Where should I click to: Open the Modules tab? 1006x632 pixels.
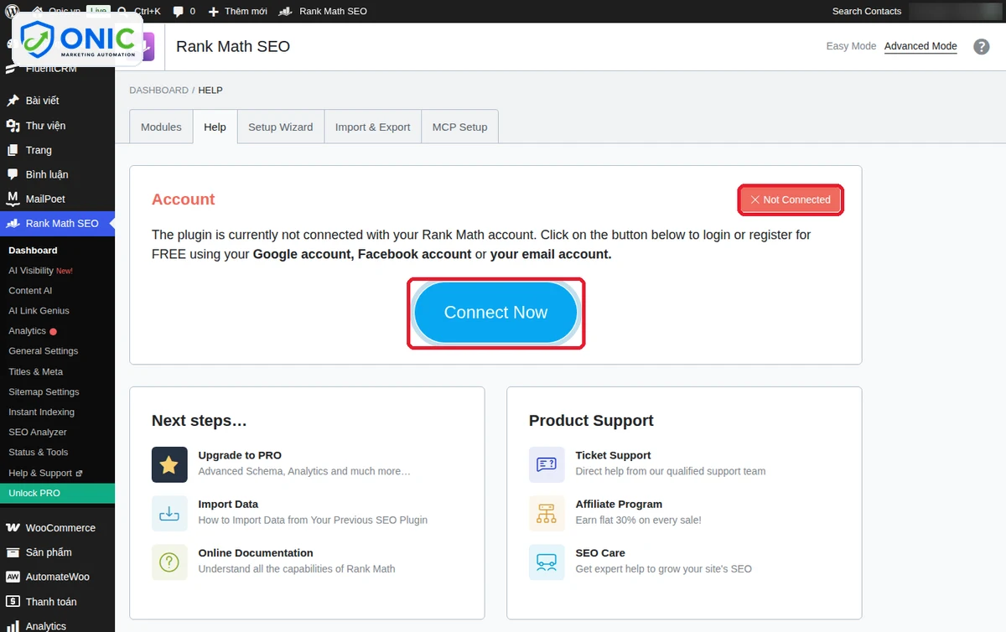click(x=161, y=127)
